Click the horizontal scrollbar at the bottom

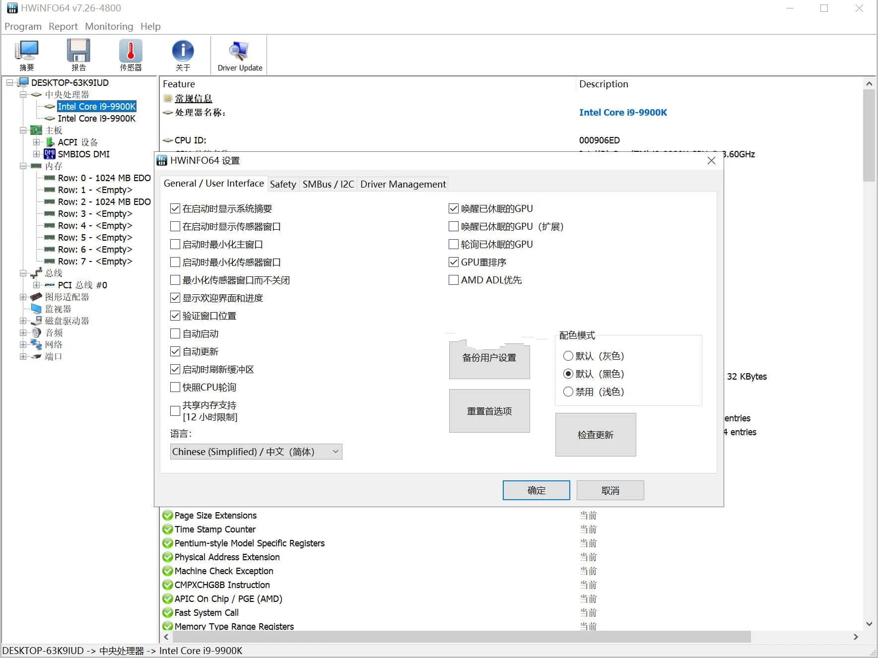pos(447,637)
